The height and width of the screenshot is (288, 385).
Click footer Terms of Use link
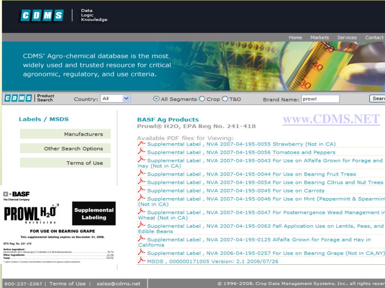coord(67,283)
